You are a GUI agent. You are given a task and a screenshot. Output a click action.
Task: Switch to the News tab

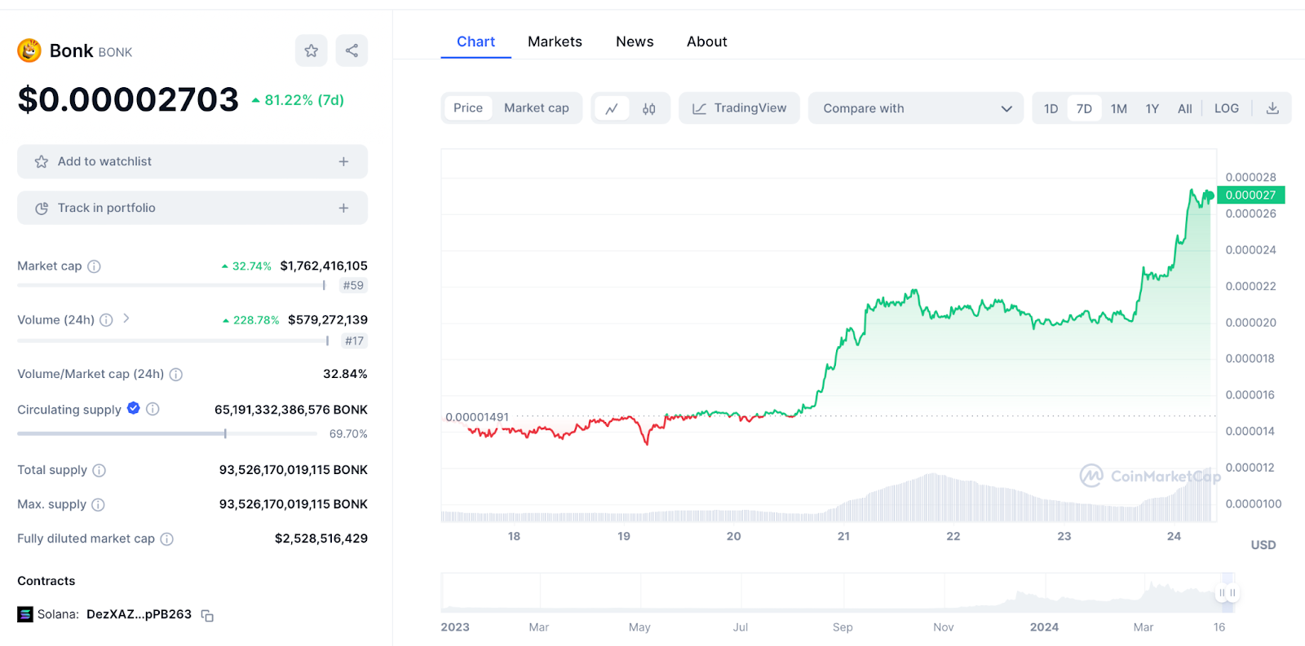(635, 42)
